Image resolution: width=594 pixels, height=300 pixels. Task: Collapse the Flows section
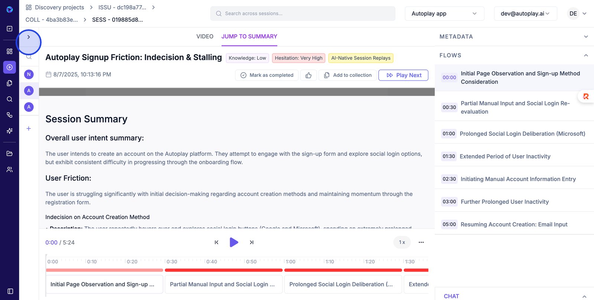point(586,55)
